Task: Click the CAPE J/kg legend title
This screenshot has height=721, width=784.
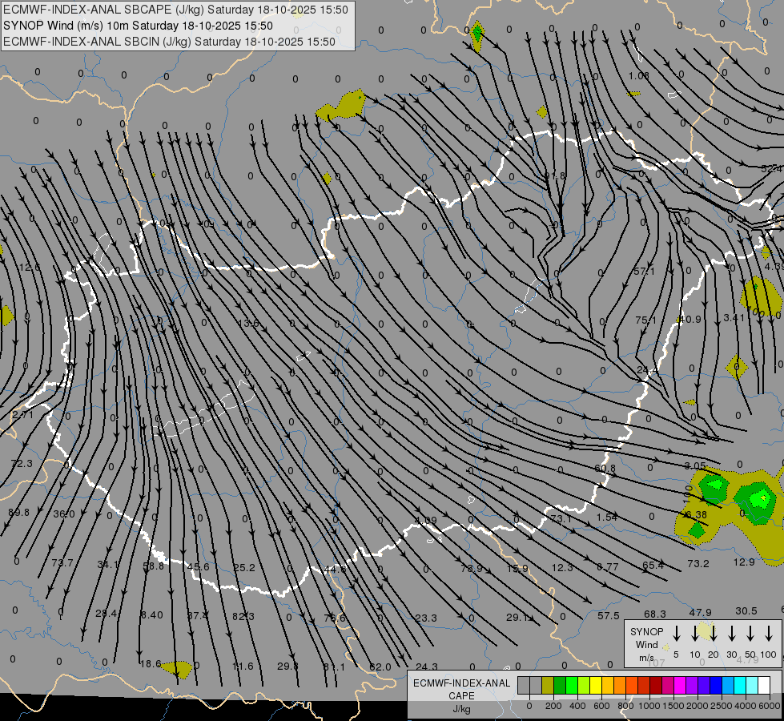Action: pos(460,695)
